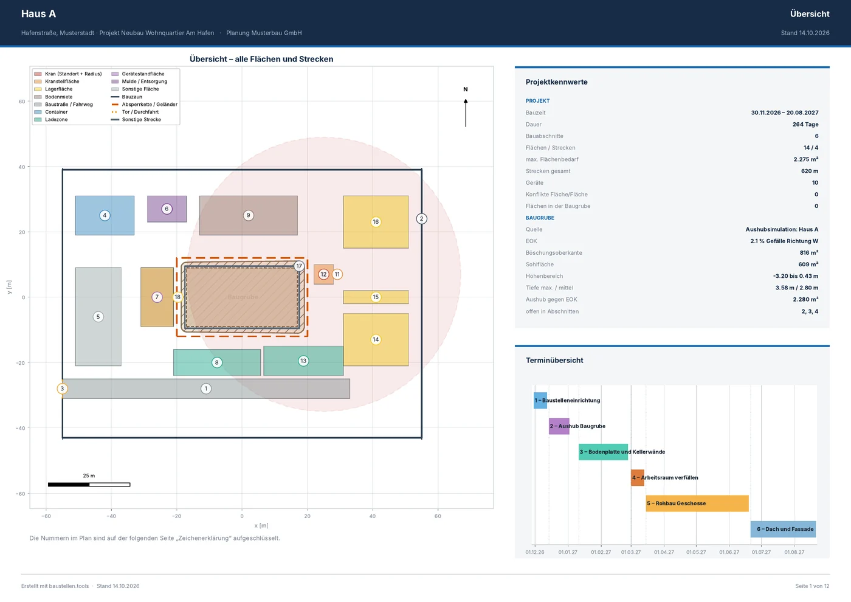Select Gantt bar 5 – Rohbau Geschosse

pyautogui.click(x=697, y=503)
